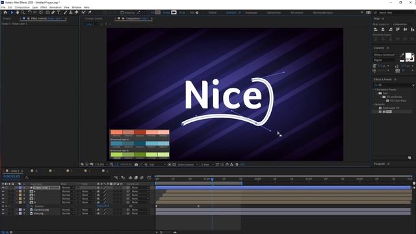Image resolution: width=416 pixels, height=234 pixels.
Task: Click Align Vertical Center icon
Action: [405, 29]
